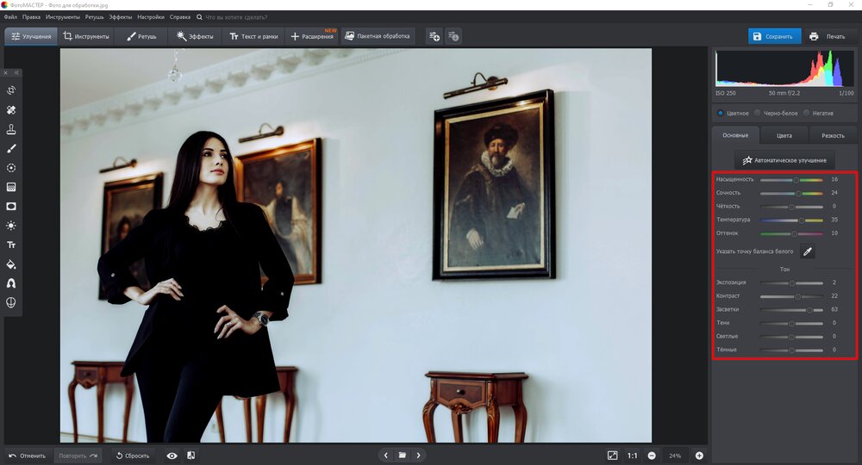Select the Черно-белое radio option
Image resolution: width=862 pixels, height=465 pixels.
[x=758, y=113]
